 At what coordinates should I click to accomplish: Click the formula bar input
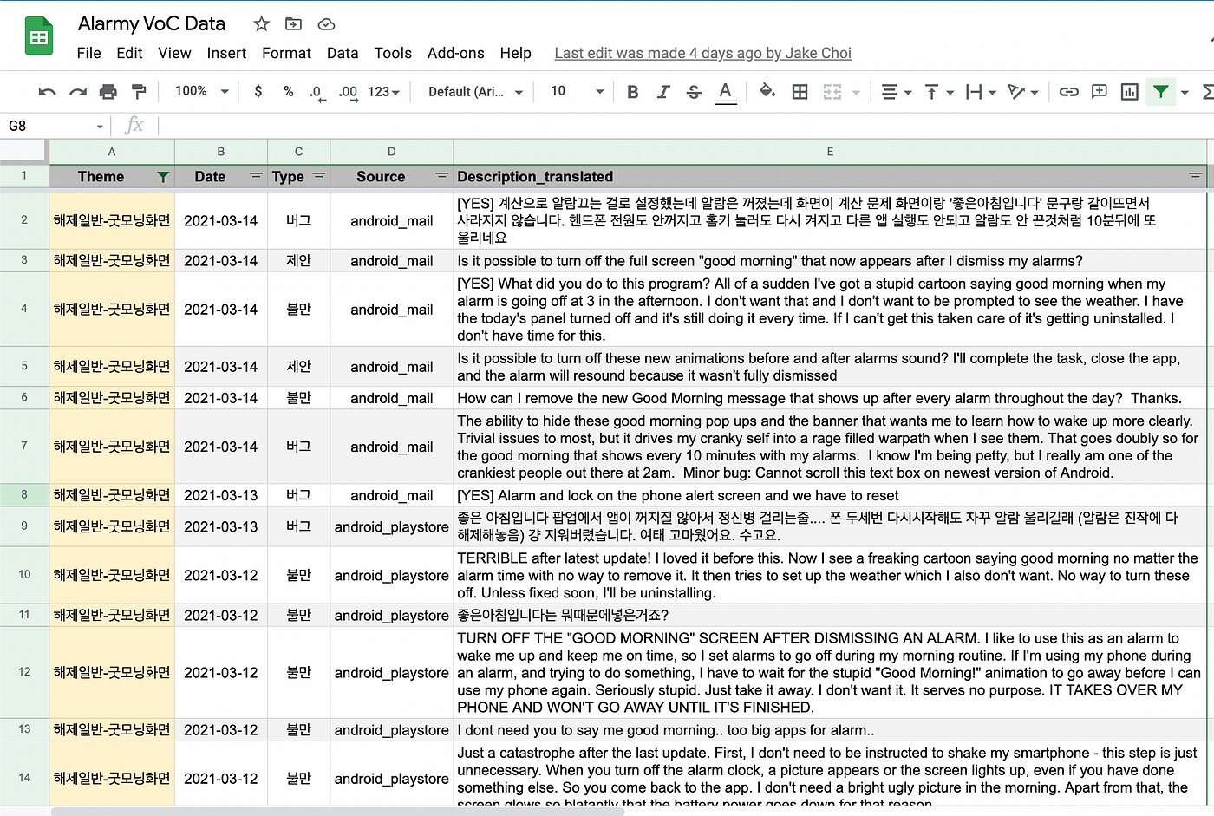(x=685, y=127)
